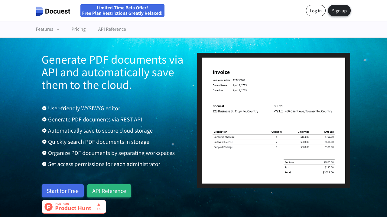Click the green API Reference button

coord(109,191)
